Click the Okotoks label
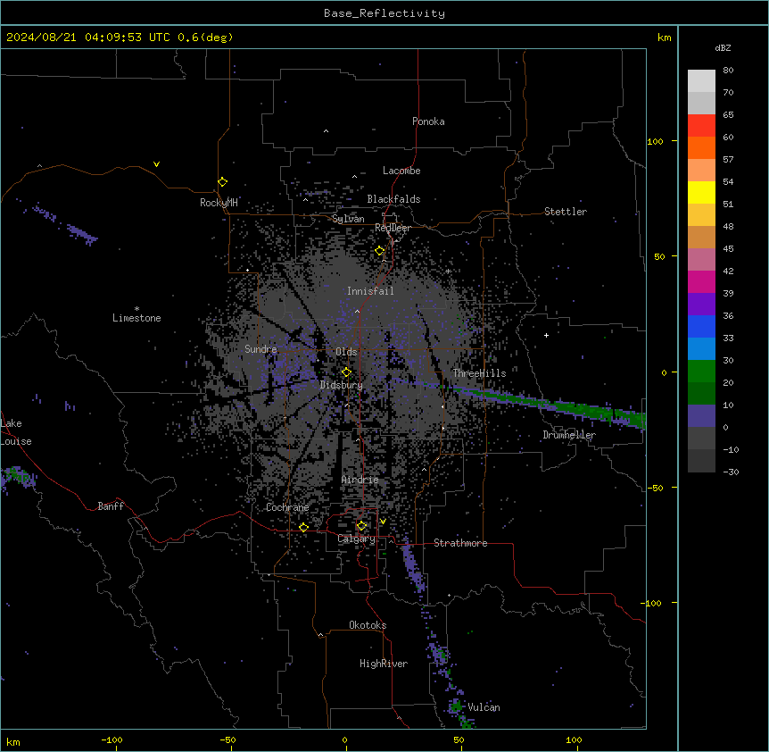This screenshot has height=752, width=769. tap(368, 625)
